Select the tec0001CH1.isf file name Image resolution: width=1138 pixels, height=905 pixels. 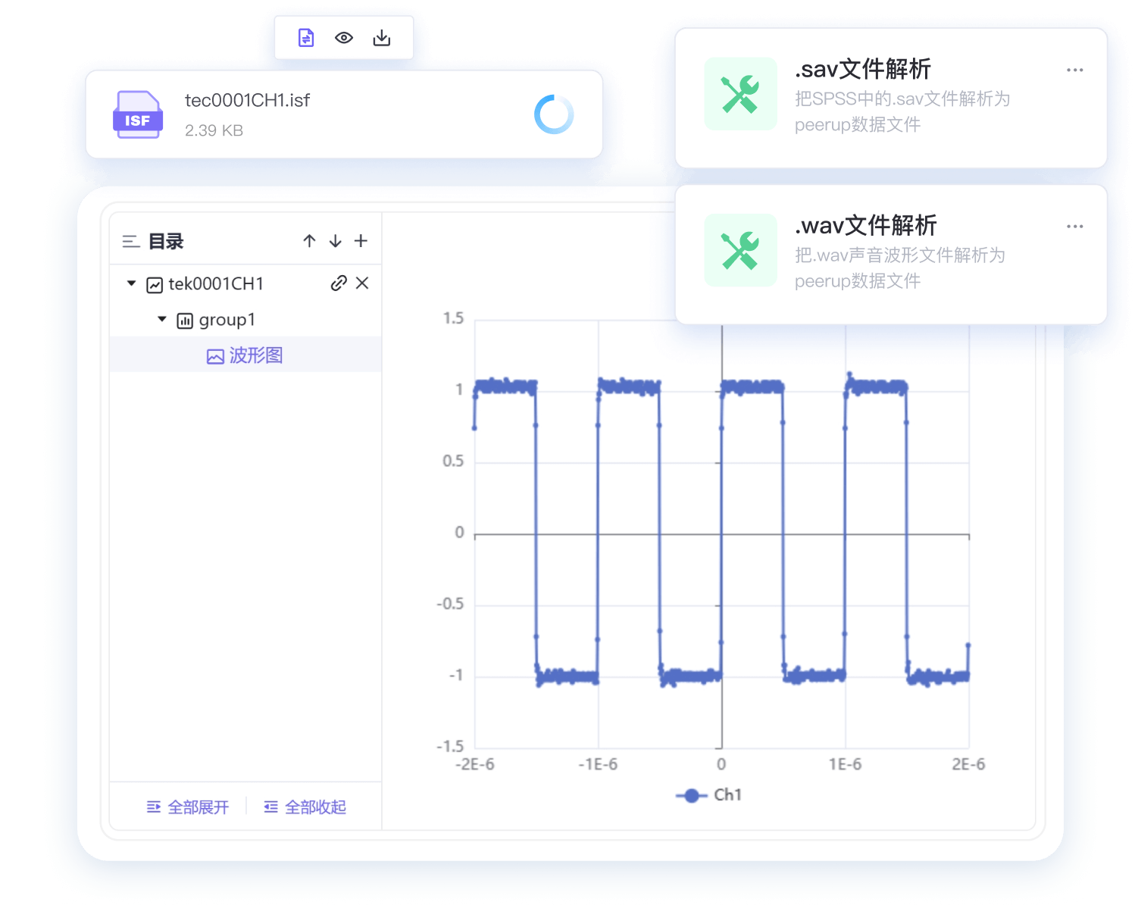pyautogui.click(x=247, y=100)
